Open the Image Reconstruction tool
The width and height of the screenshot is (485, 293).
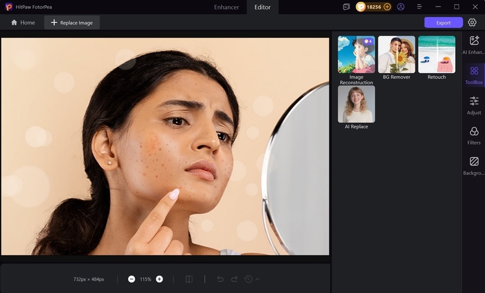click(356, 60)
